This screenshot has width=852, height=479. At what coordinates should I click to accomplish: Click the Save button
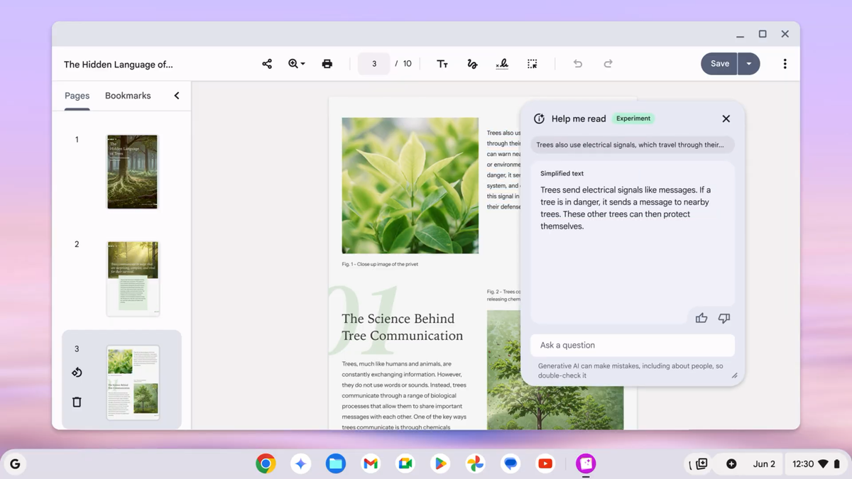(719, 64)
